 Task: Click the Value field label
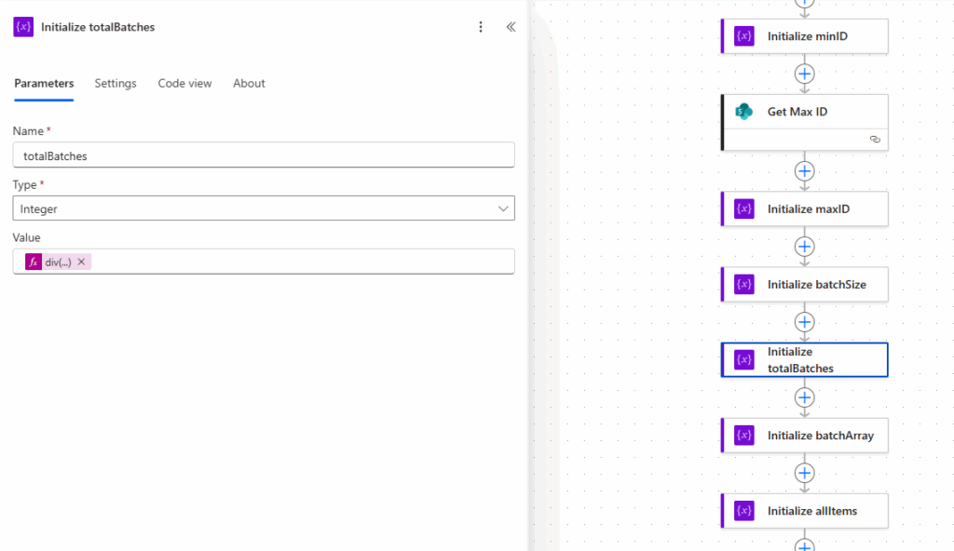27,237
